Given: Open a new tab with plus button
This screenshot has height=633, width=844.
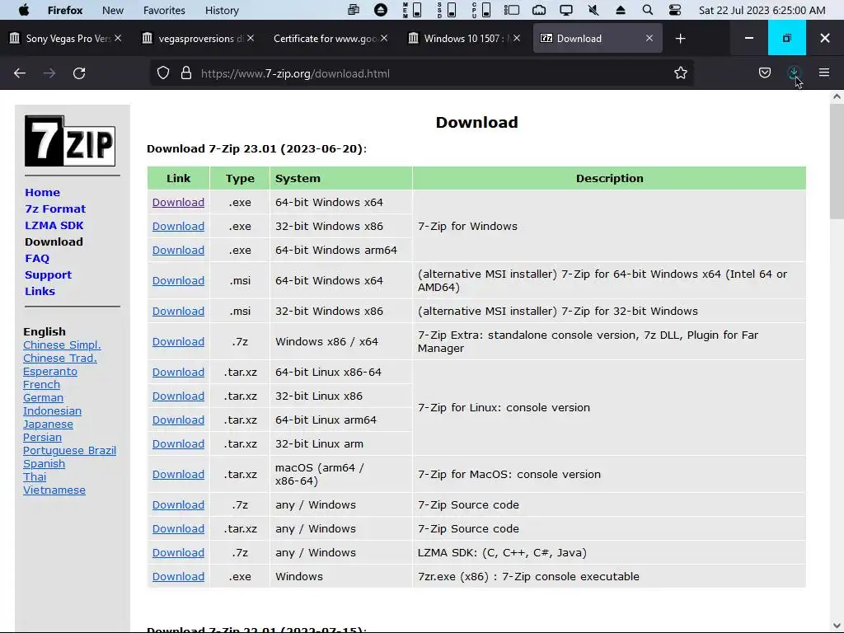Looking at the screenshot, I should 680,38.
